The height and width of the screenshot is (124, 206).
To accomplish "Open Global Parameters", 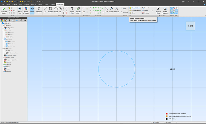I will click(165, 10).
